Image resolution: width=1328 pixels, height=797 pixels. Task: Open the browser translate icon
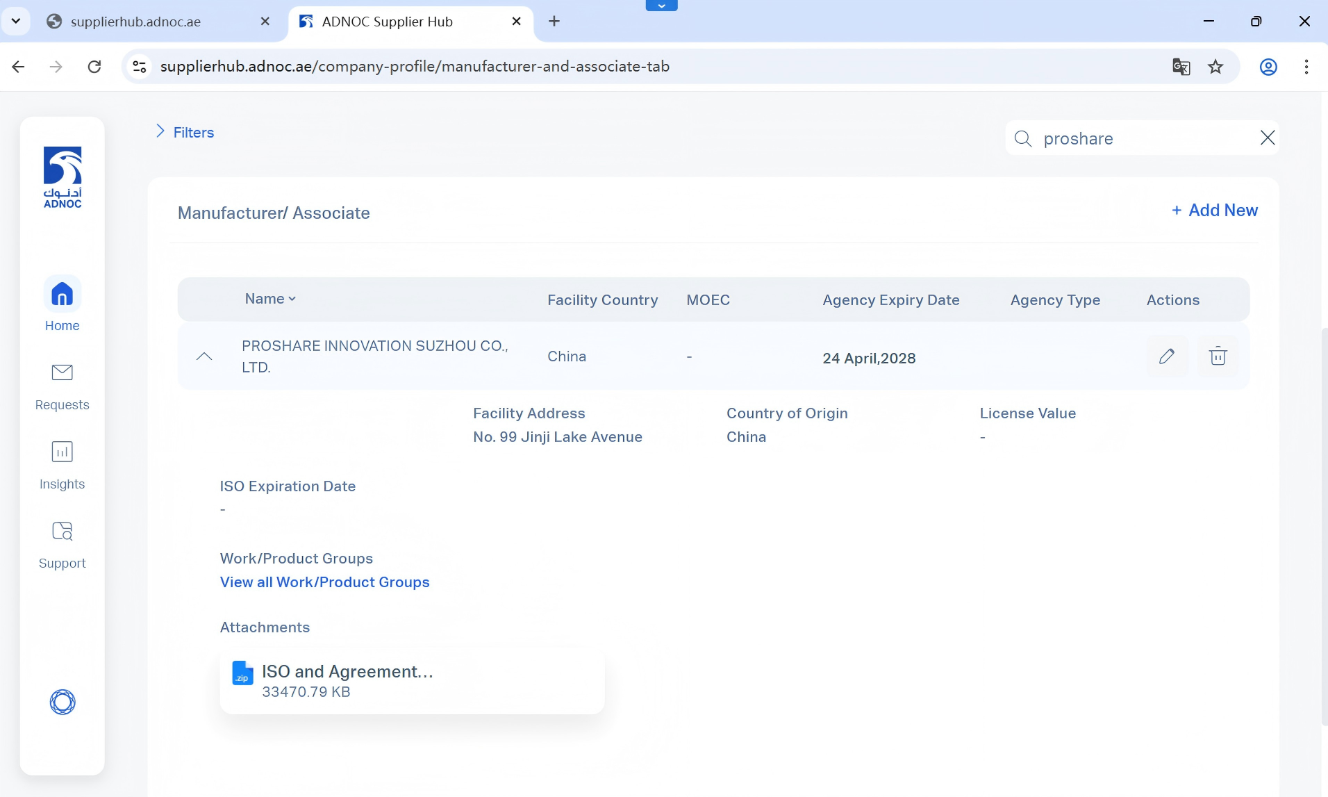[1181, 67]
